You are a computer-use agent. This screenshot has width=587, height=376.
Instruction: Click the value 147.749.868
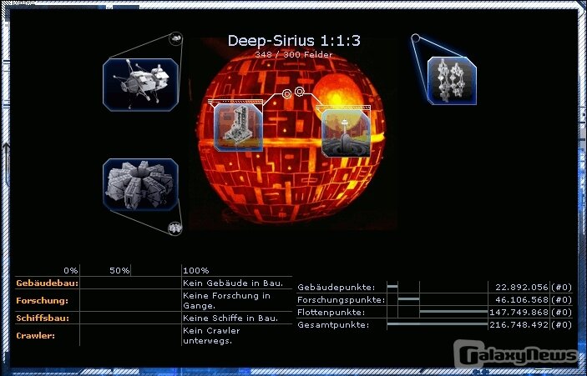tap(519, 312)
